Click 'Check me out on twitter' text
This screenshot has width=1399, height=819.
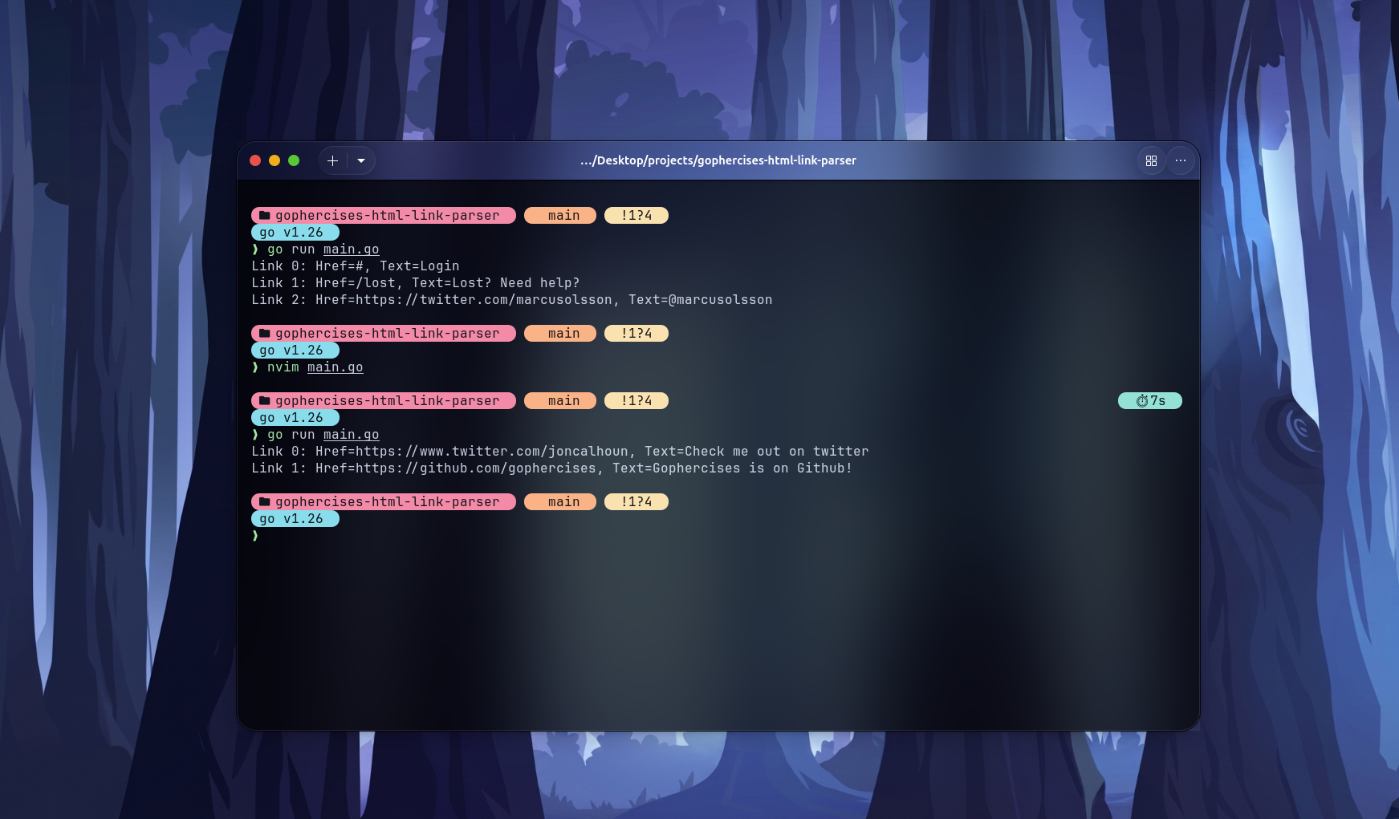(x=777, y=451)
